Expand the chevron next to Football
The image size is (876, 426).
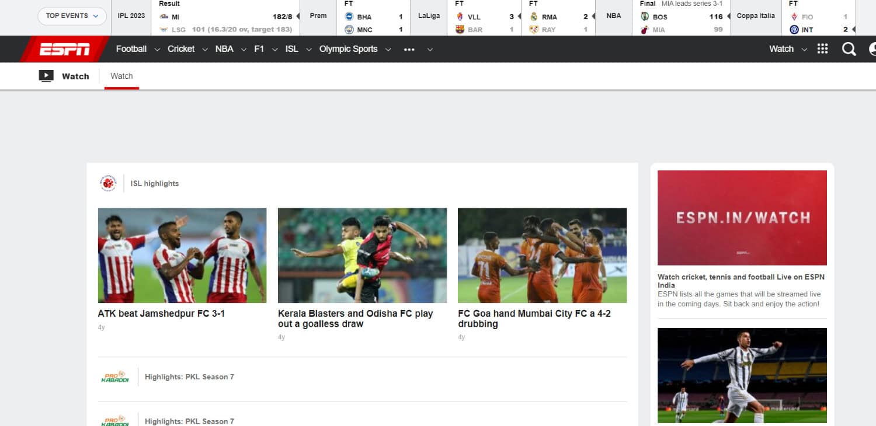[157, 50]
